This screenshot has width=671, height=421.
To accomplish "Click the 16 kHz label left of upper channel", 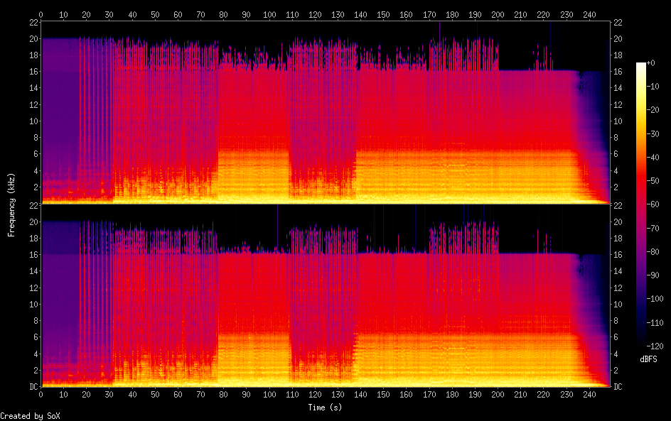I will pos(33,72).
